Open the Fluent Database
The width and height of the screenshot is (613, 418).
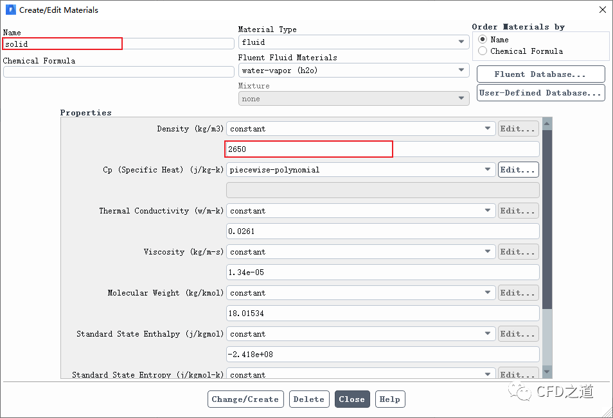[x=540, y=74]
